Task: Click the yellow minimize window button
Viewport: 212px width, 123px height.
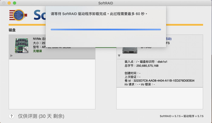Action: click(x=9, y=3)
